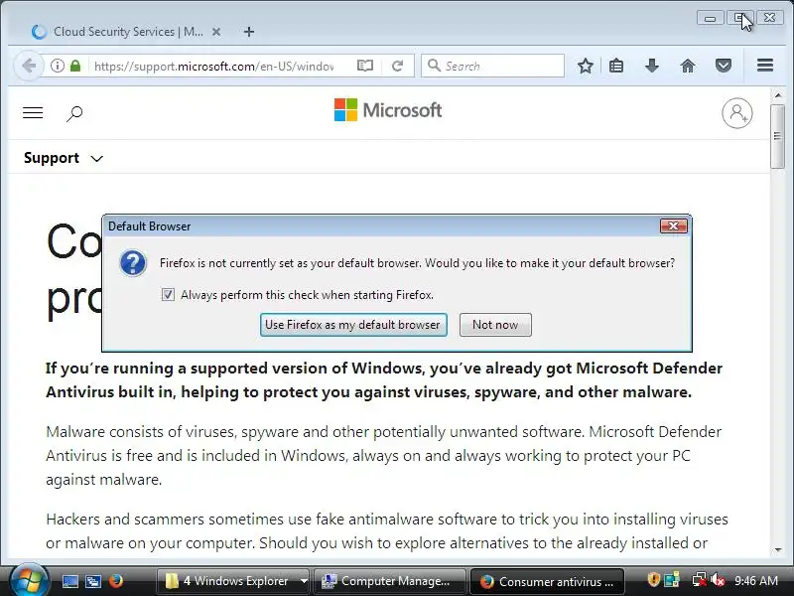Click the scrollbar down arrow

(x=777, y=550)
